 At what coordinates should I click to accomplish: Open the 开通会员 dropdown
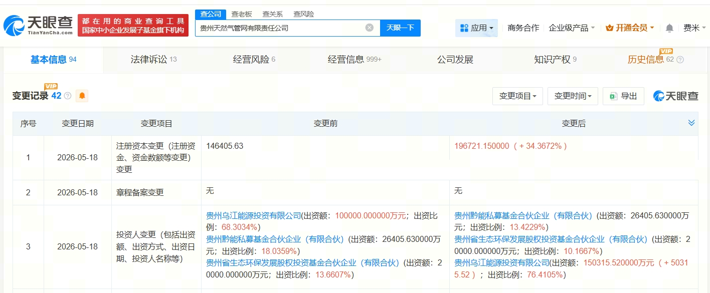(630, 28)
